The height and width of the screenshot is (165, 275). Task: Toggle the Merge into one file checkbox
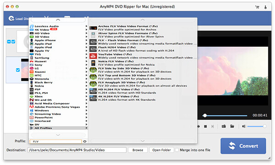click(x=177, y=150)
